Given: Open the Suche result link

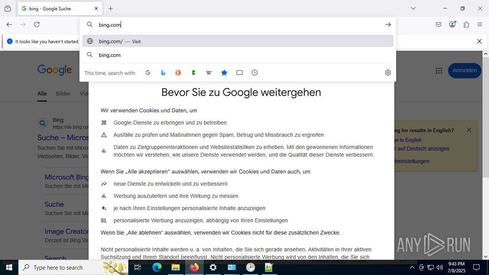Looking at the screenshot, I should tap(54, 204).
